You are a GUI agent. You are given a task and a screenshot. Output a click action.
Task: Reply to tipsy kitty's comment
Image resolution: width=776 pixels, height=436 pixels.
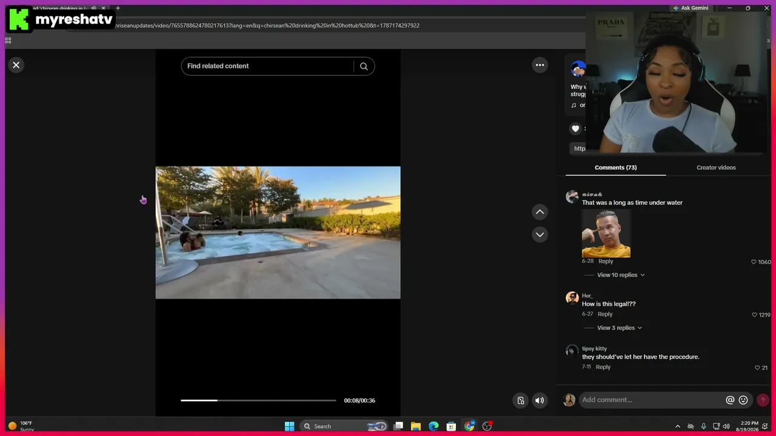(603, 367)
